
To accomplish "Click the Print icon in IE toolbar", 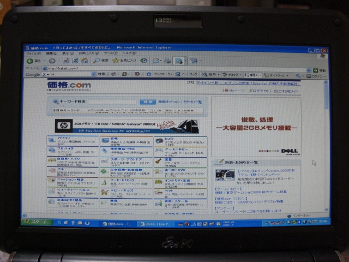I will click(167, 61).
